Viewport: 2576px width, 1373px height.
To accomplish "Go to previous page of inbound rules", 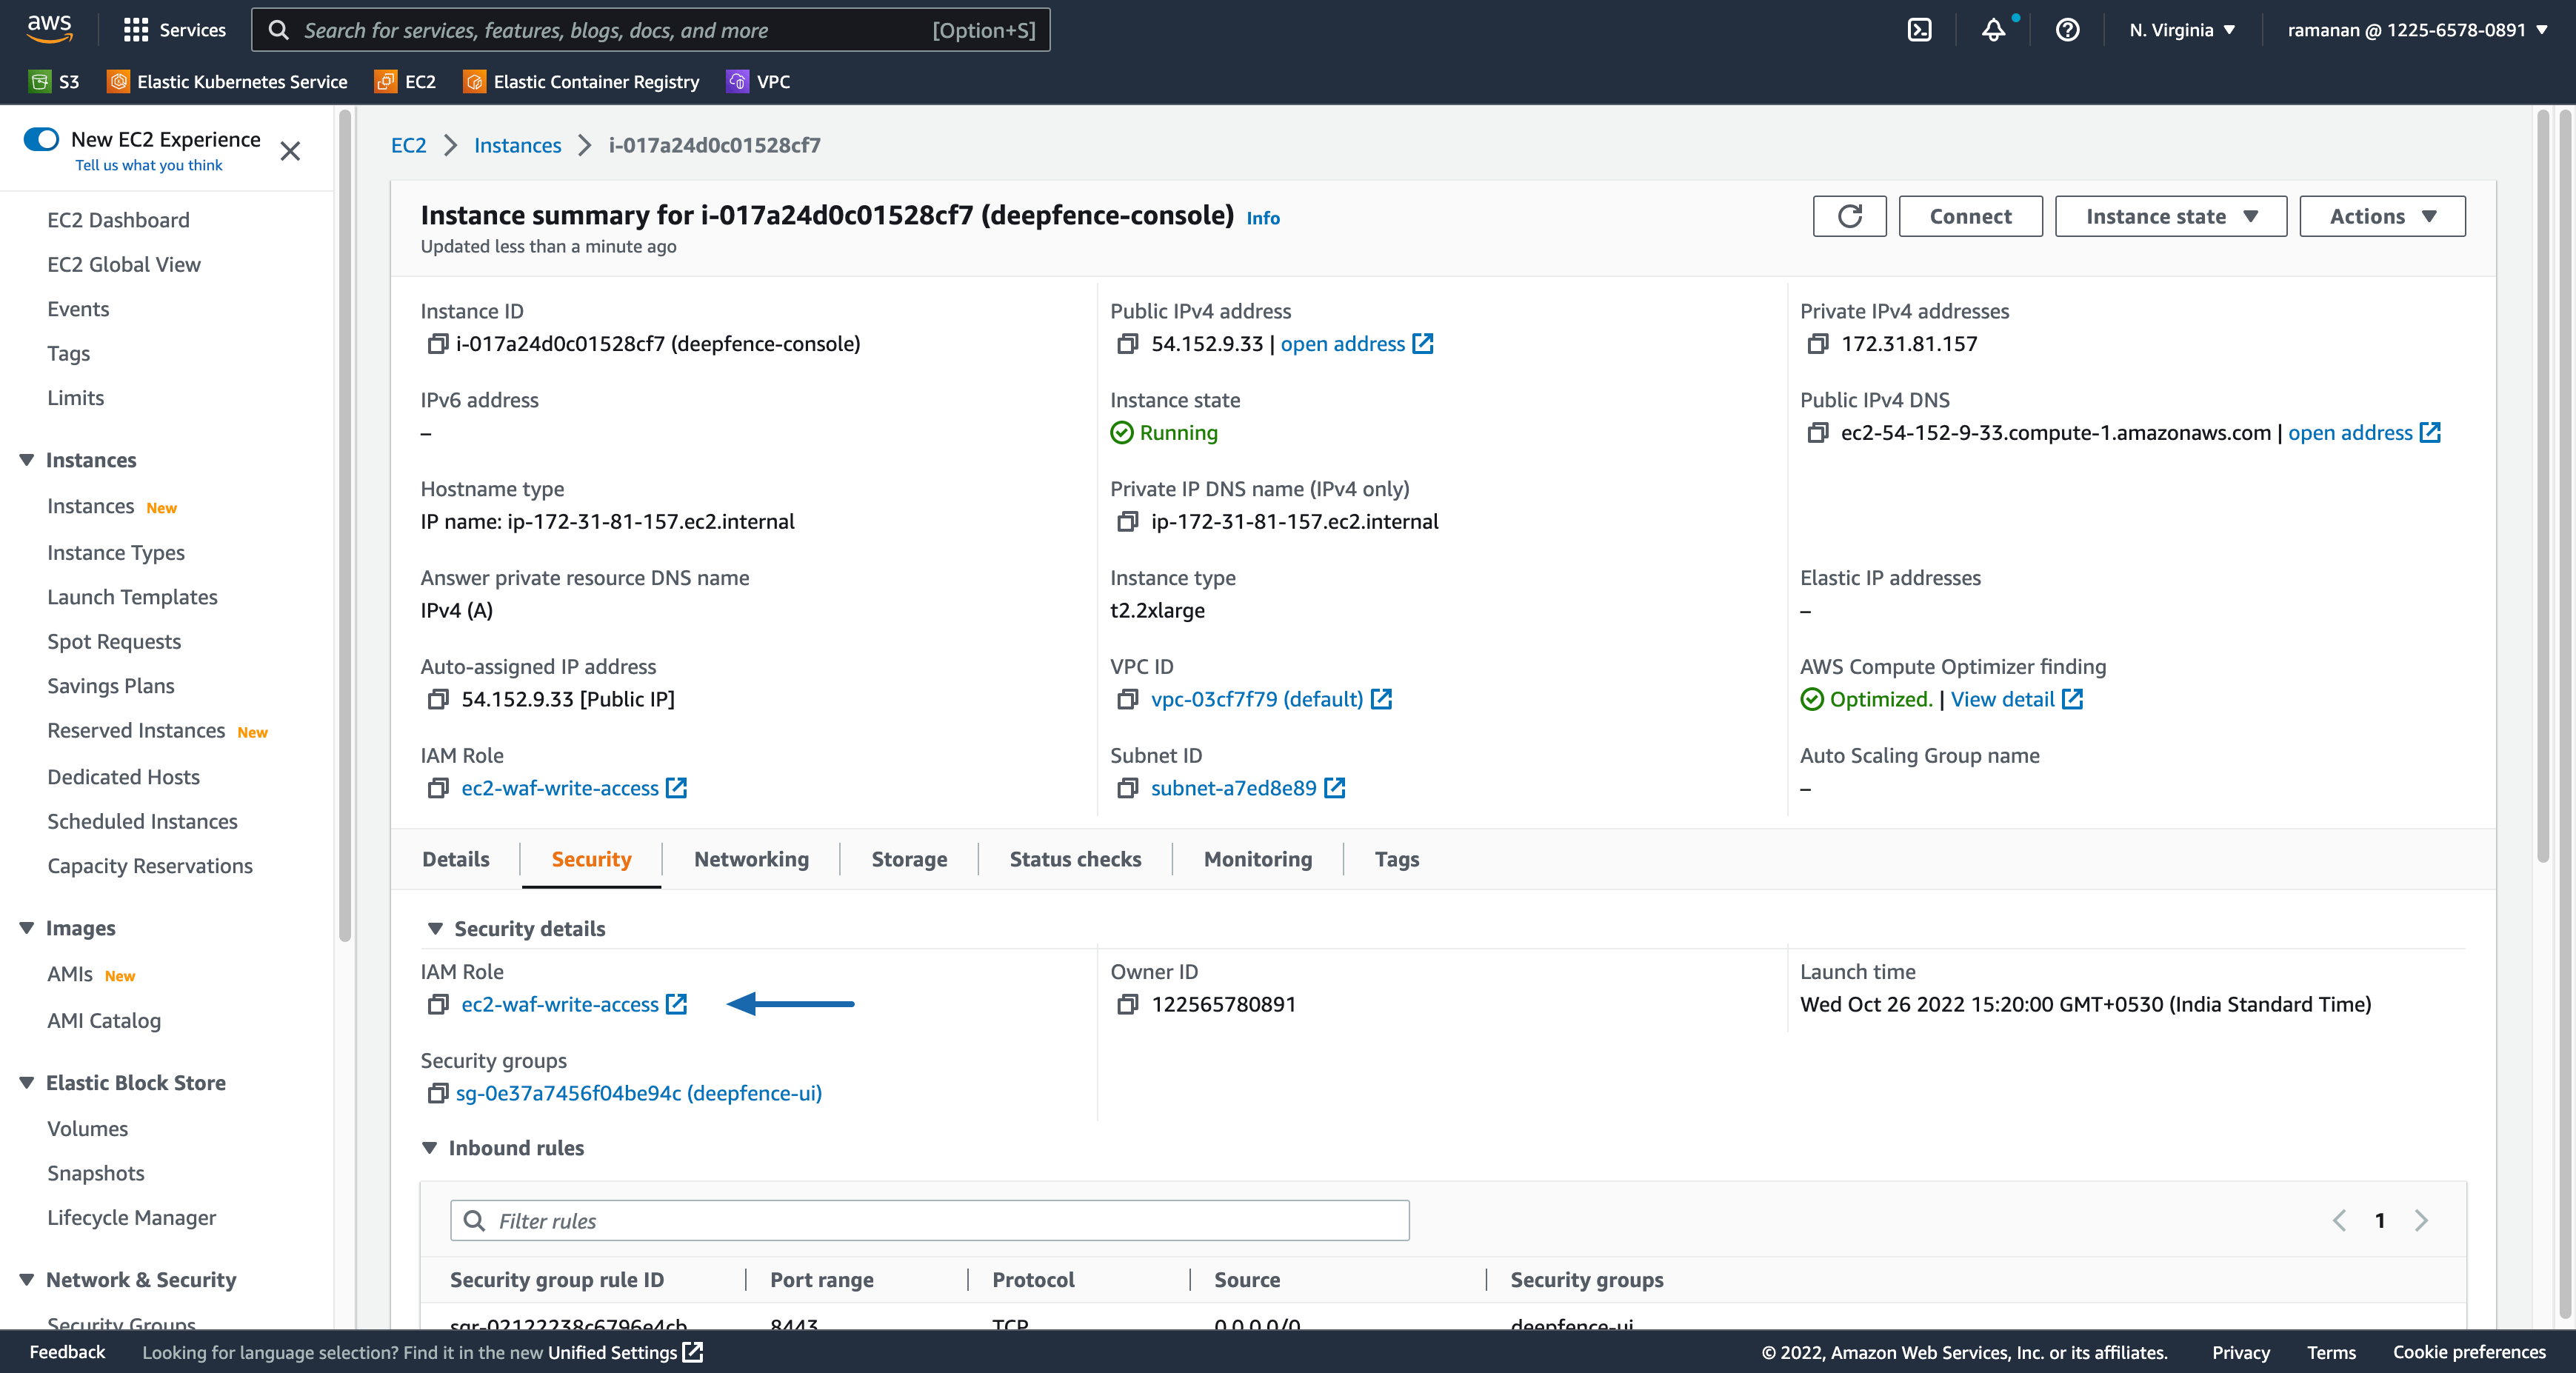I will [x=2339, y=1220].
